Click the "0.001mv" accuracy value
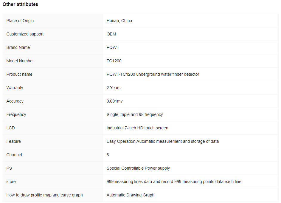The height and width of the screenshot is (203, 281). tap(114, 101)
